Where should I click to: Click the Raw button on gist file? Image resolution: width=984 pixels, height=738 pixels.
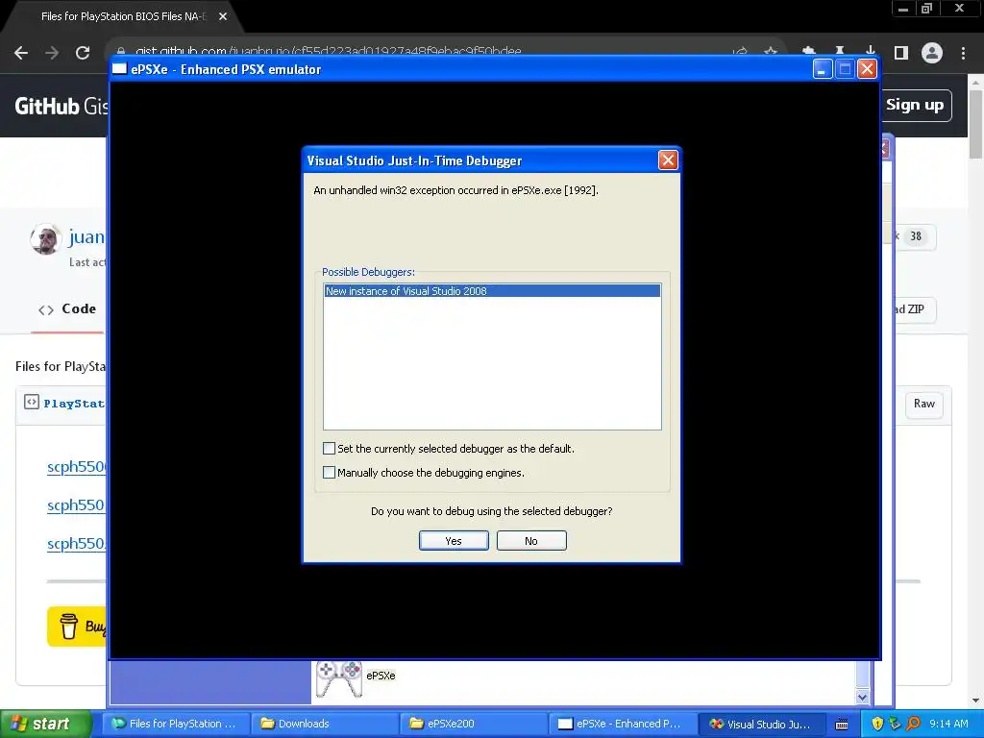923,404
